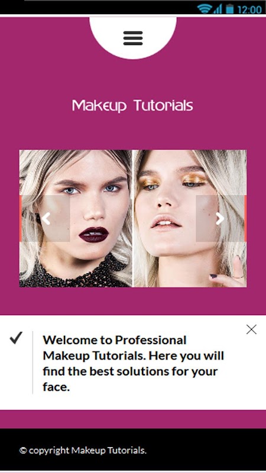Open the hamburger menu icon

click(132, 38)
